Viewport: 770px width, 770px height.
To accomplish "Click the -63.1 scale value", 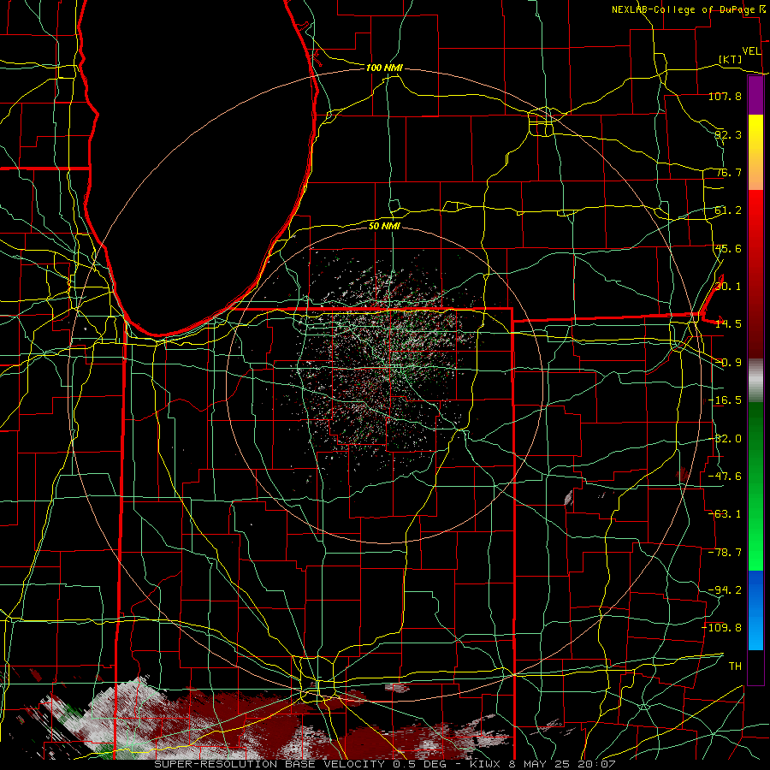I will tap(725, 514).
